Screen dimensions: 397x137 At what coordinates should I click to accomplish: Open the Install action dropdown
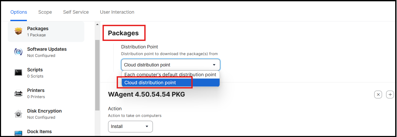tap(130, 126)
